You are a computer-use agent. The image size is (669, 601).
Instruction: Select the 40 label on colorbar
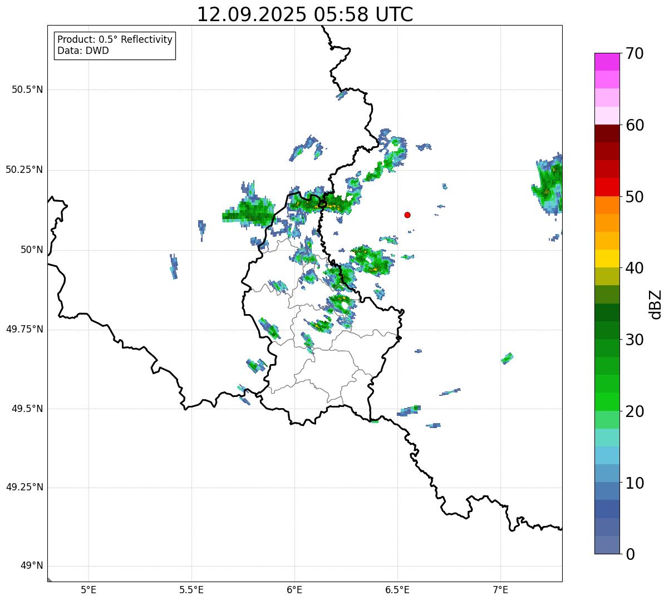click(x=634, y=268)
